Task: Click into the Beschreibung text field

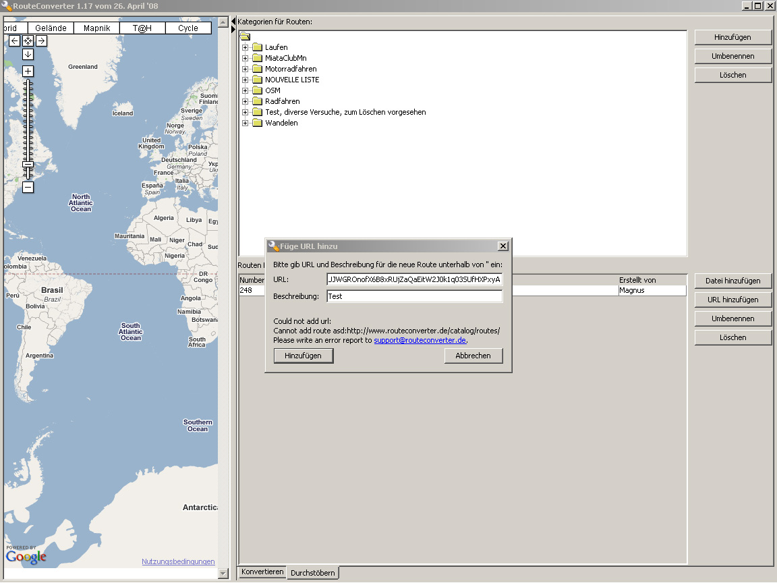Action: pos(415,296)
